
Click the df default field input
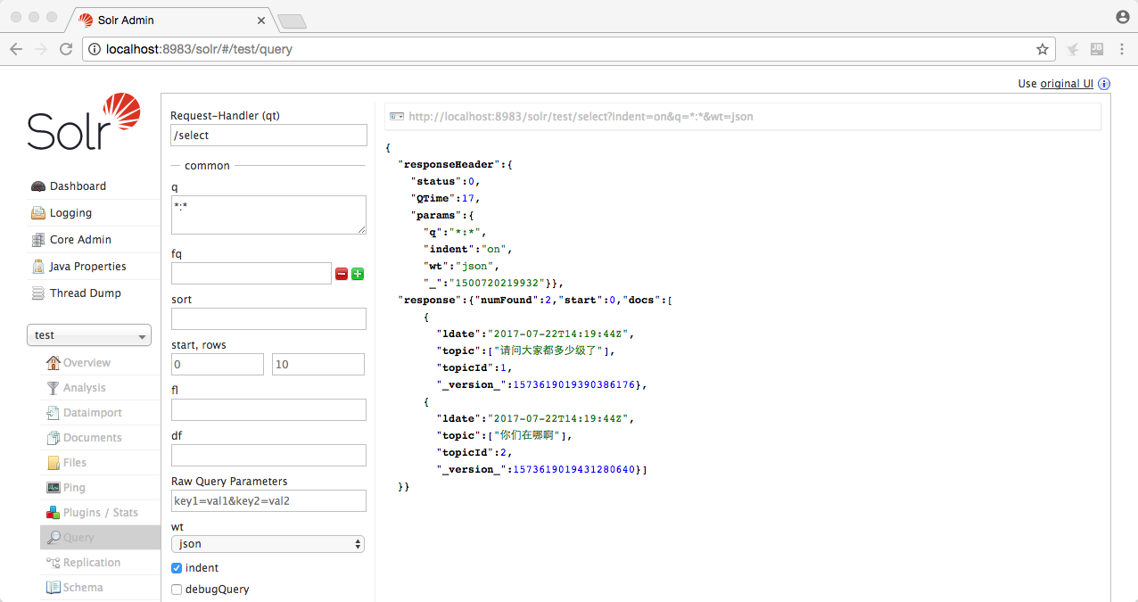pos(268,455)
